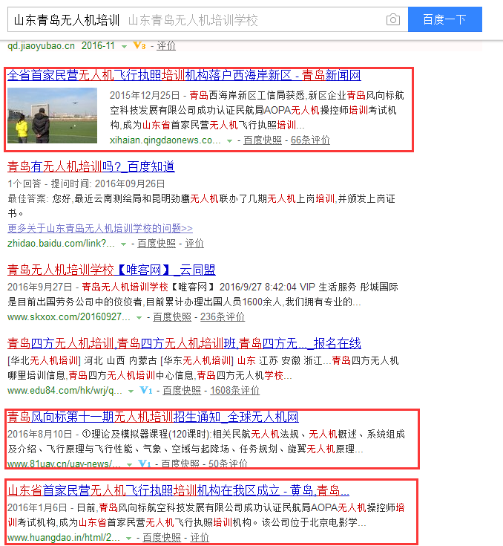Click the V1 badge beside www.81uav.cn
This screenshot has width=503, height=546.
coord(145,464)
